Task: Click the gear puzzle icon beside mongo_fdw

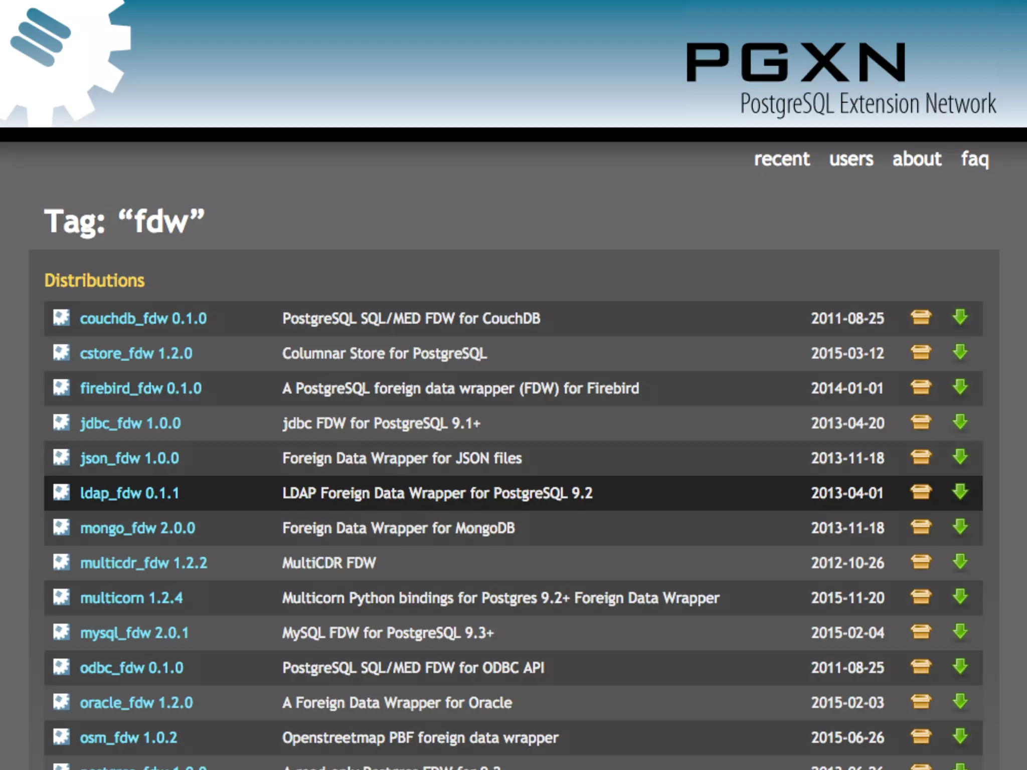Action: pyautogui.click(x=61, y=527)
